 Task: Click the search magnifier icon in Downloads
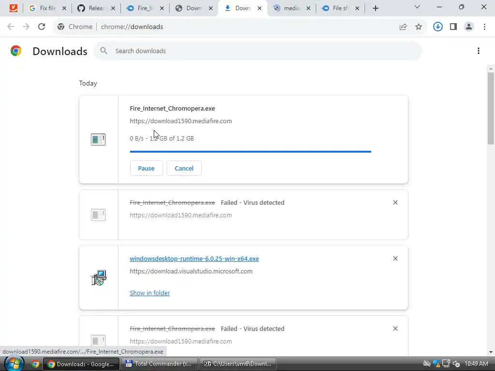(103, 51)
